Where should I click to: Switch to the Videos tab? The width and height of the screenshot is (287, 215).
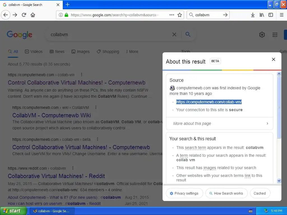click(34, 52)
